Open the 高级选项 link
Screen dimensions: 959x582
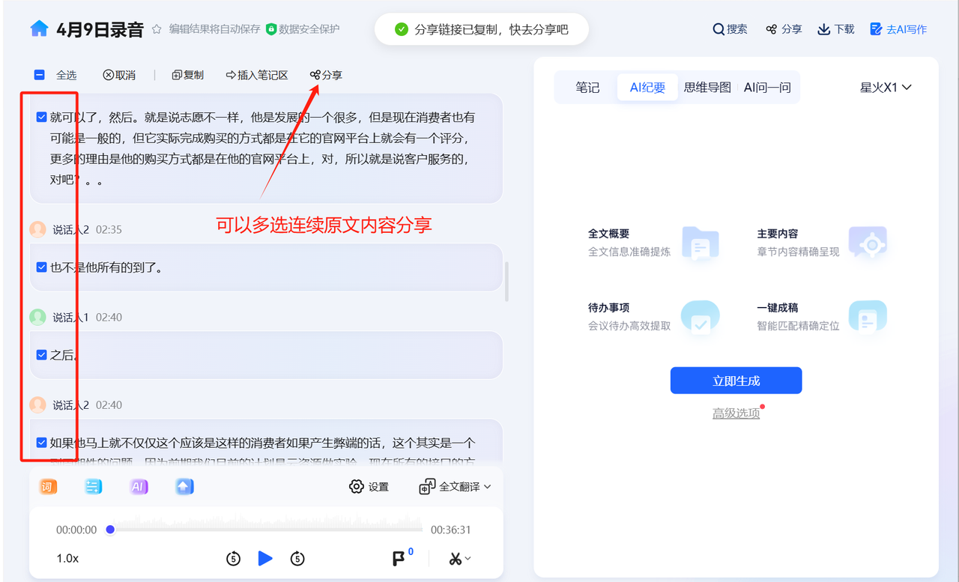736,413
